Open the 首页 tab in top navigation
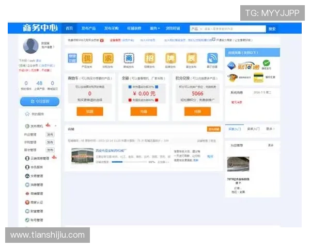Viewport: 310px width, 248px height. click(69, 28)
